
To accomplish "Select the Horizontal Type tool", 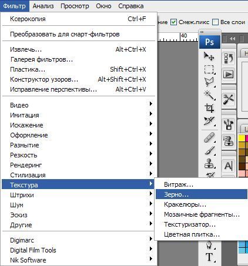I will pos(209,257).
